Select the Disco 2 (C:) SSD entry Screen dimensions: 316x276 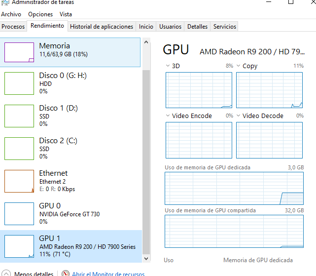(x=70, y=149)
